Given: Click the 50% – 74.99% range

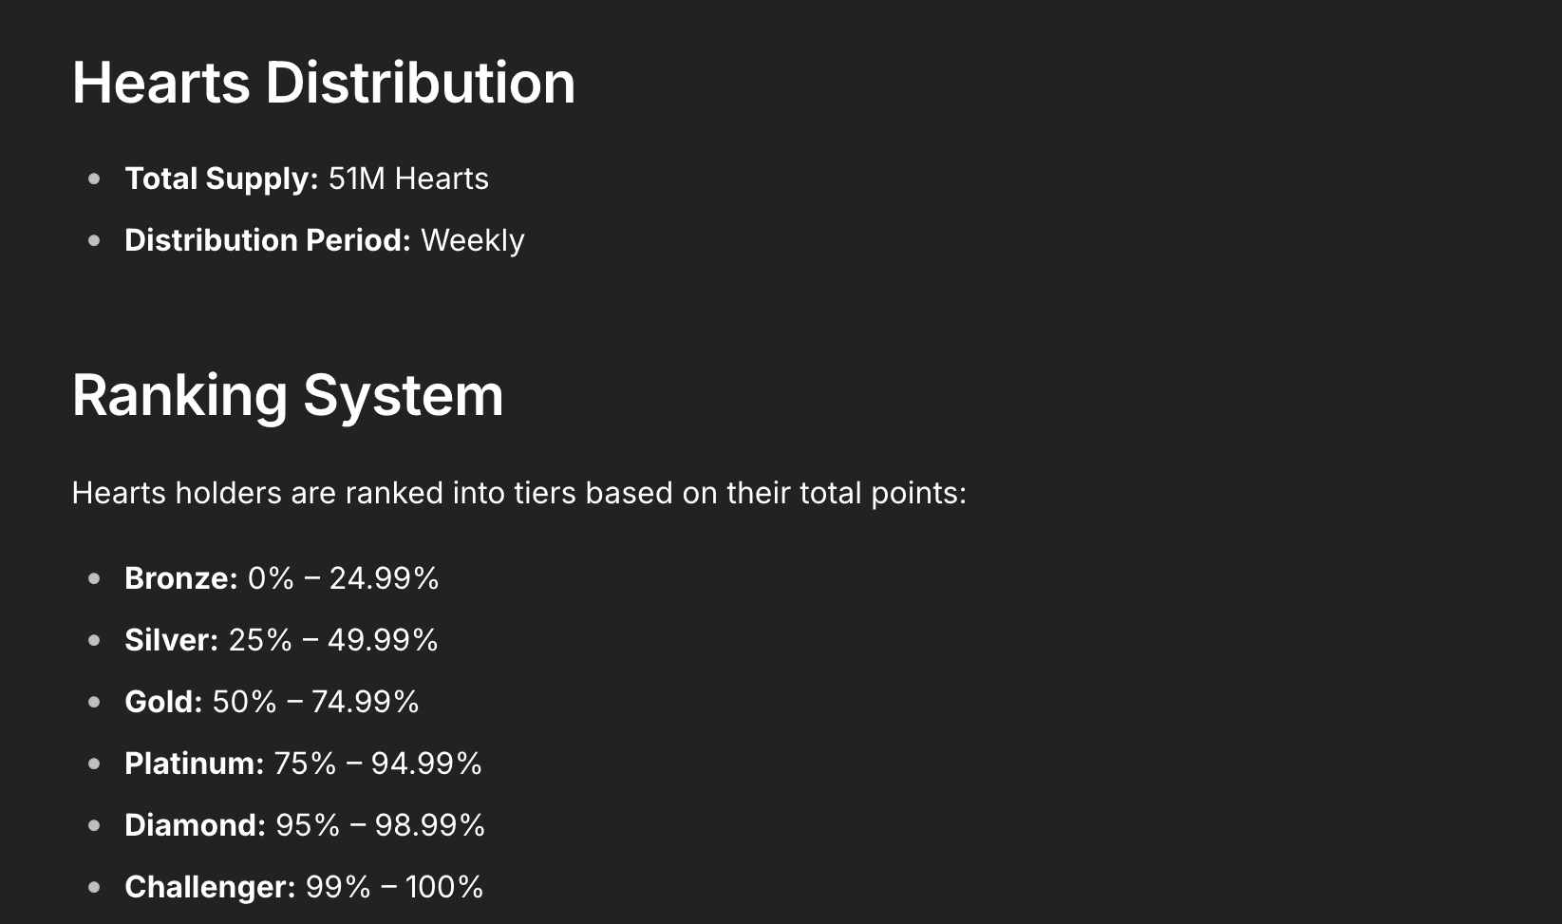Looking at the screenshot, I should [316, 702].
